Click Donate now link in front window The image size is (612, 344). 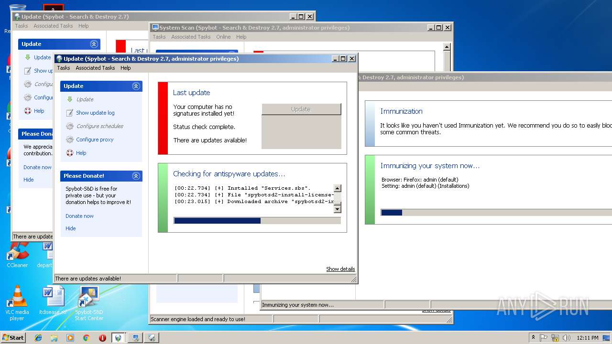pos(79,216)
